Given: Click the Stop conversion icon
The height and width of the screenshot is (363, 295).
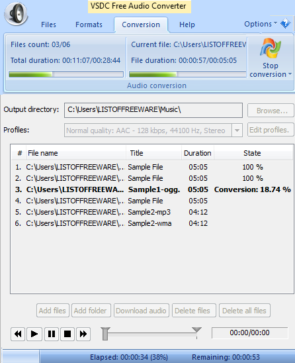Looking at the screenshot, I should [271, 48].
